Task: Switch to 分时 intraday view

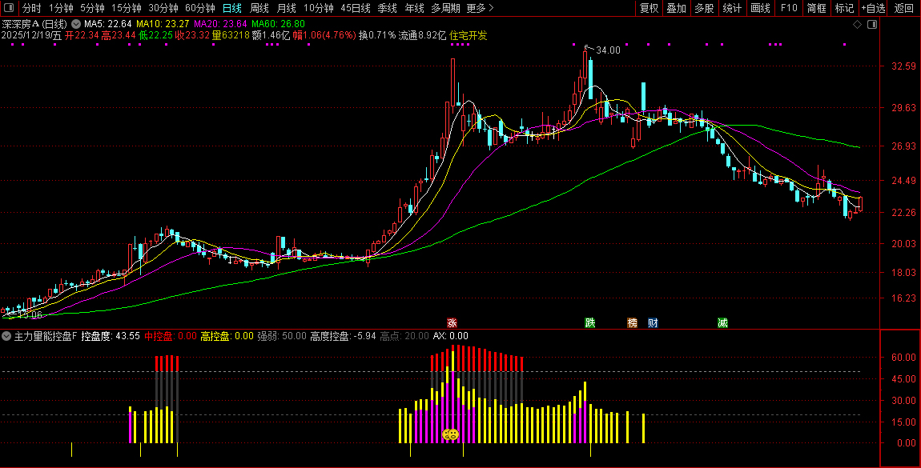Action: pyautogui.click(x=32, y=8)
